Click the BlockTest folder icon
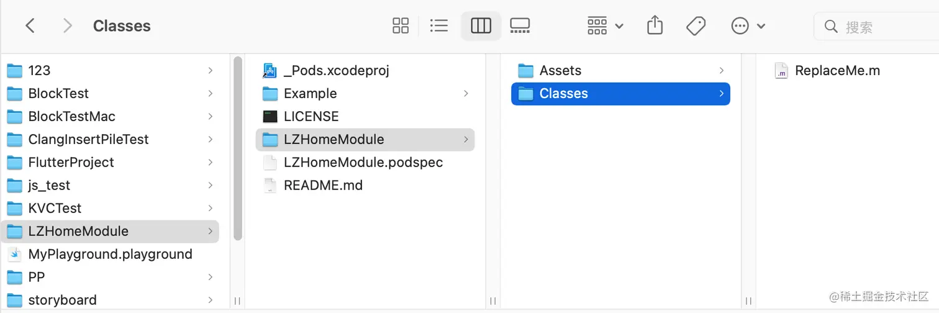The image size is (939, 313). tap(15, 93)
